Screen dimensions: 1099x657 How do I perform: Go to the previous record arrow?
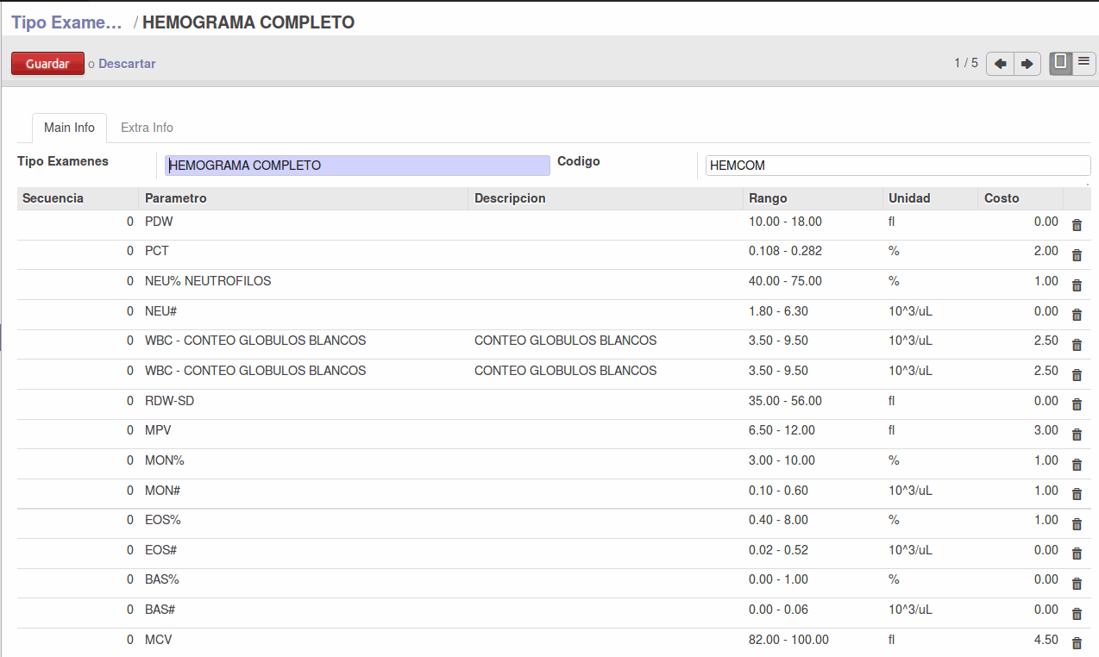1000,64
